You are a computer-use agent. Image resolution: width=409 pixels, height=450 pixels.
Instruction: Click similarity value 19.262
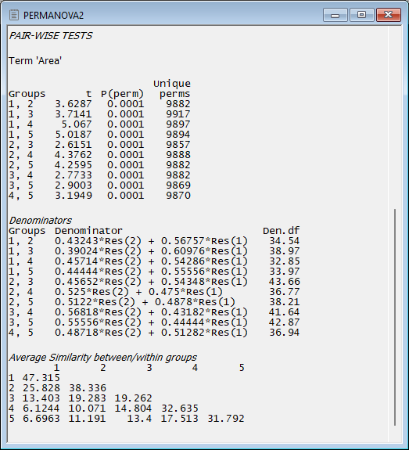tap(134, 398)
